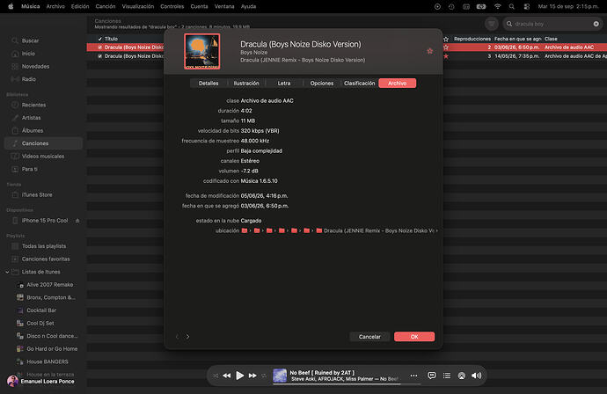The width and height of the screenshot is (607, 394).
Task: Open the Todas las playlists item
Action: (x=43, y=246)
